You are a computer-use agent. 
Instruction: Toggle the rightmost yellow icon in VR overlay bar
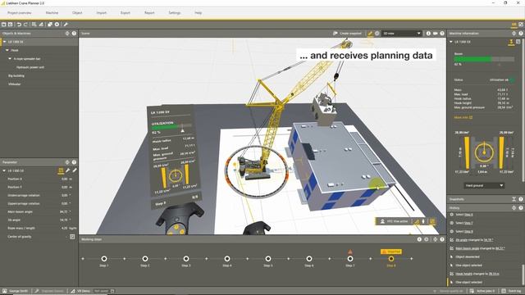coord(432,221)
